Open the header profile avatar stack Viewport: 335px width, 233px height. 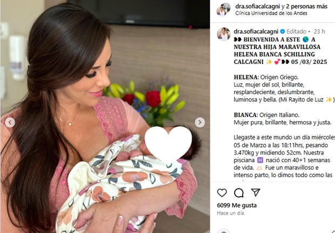coord(224,9)
